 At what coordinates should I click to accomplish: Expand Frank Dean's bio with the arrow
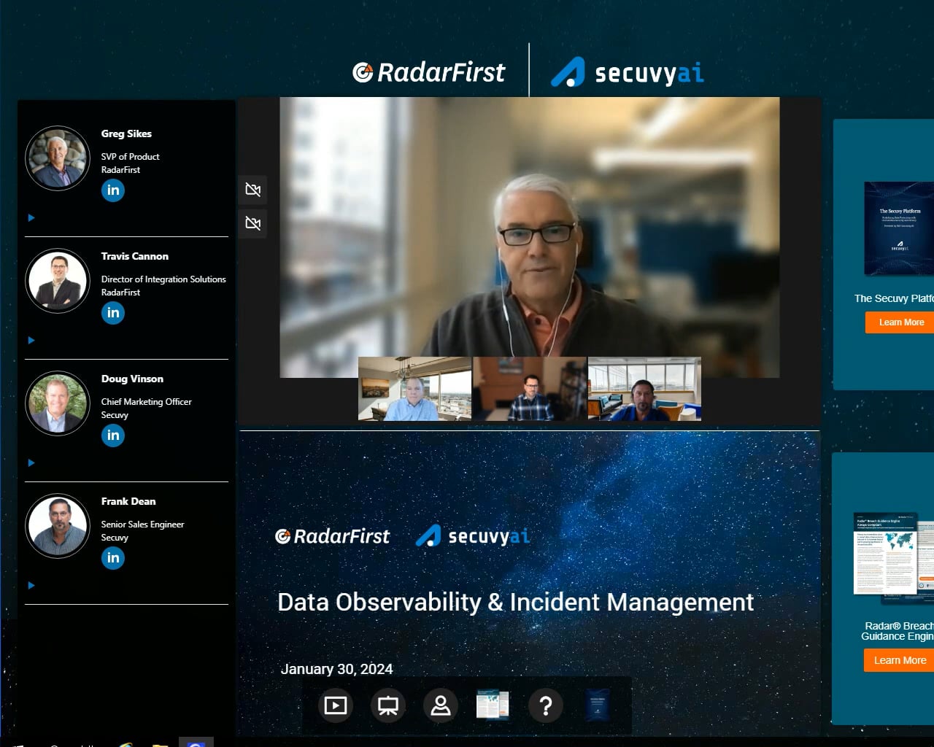[31, 585]
